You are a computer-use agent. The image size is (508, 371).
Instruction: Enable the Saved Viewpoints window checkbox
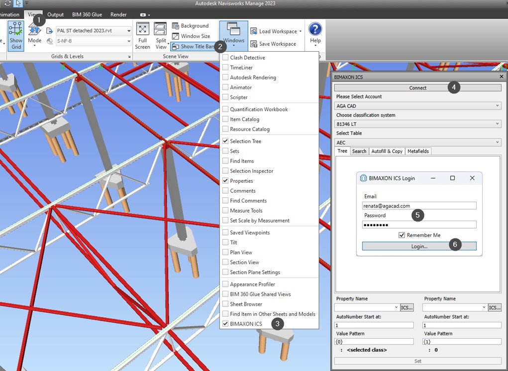225,233
